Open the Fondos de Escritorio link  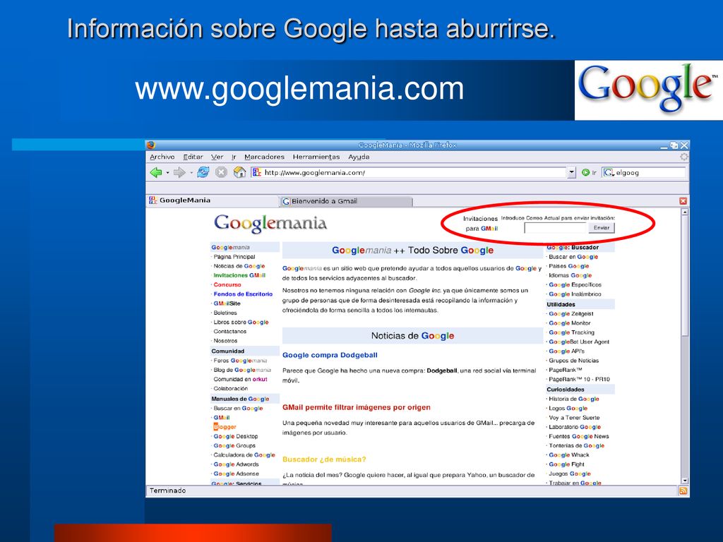click(243, 294)
